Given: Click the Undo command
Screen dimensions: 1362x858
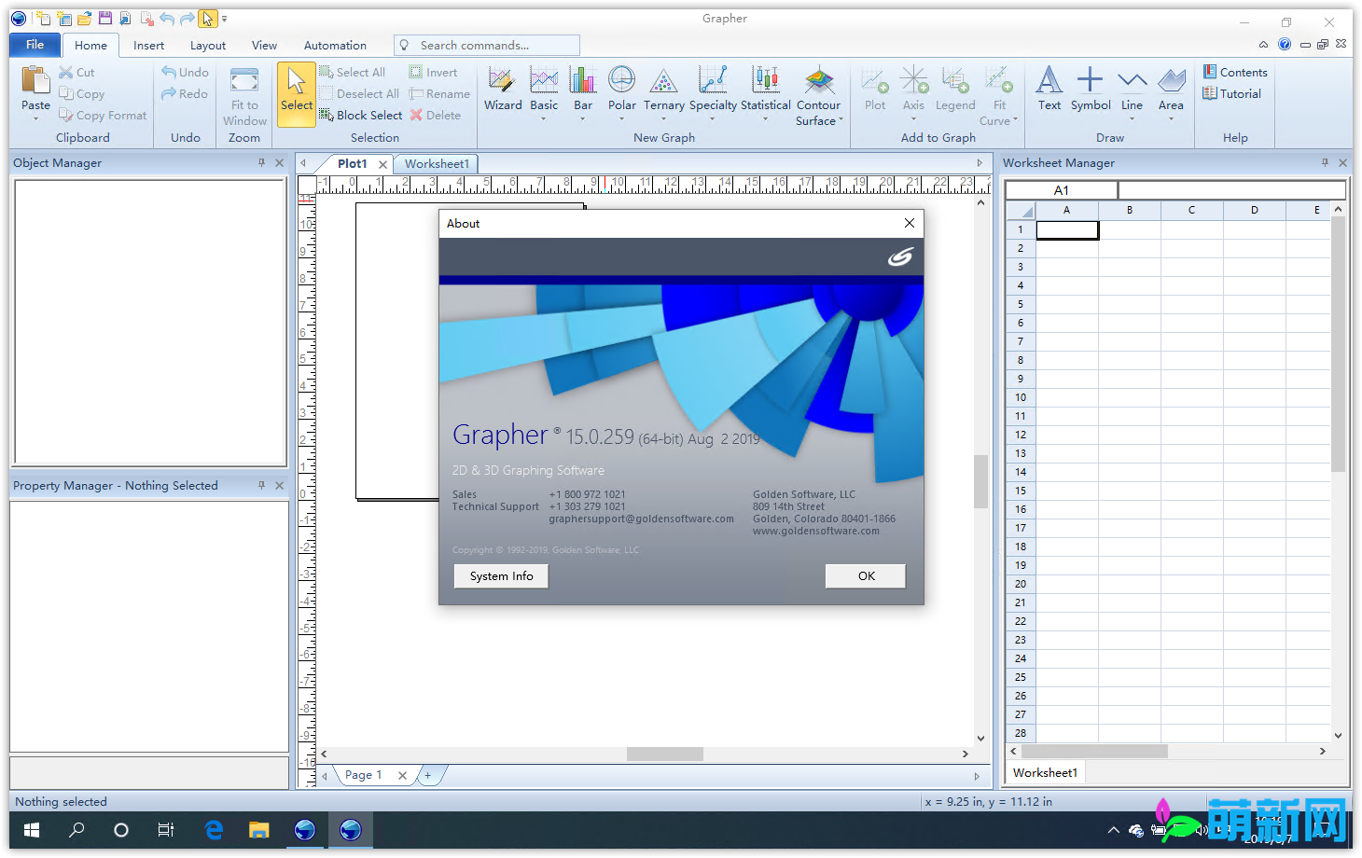Looking at the screenshot, I should click(185, 72).
